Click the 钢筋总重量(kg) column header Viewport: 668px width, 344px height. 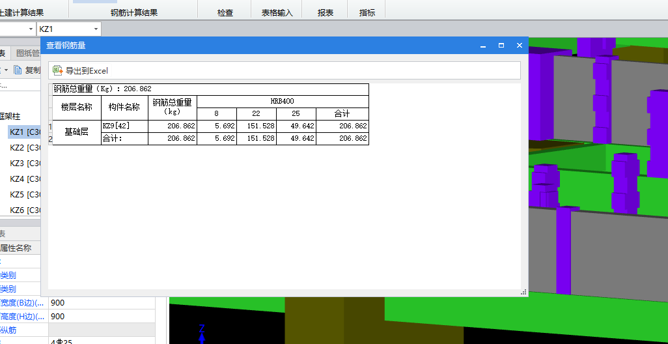[x=173, y=107]
